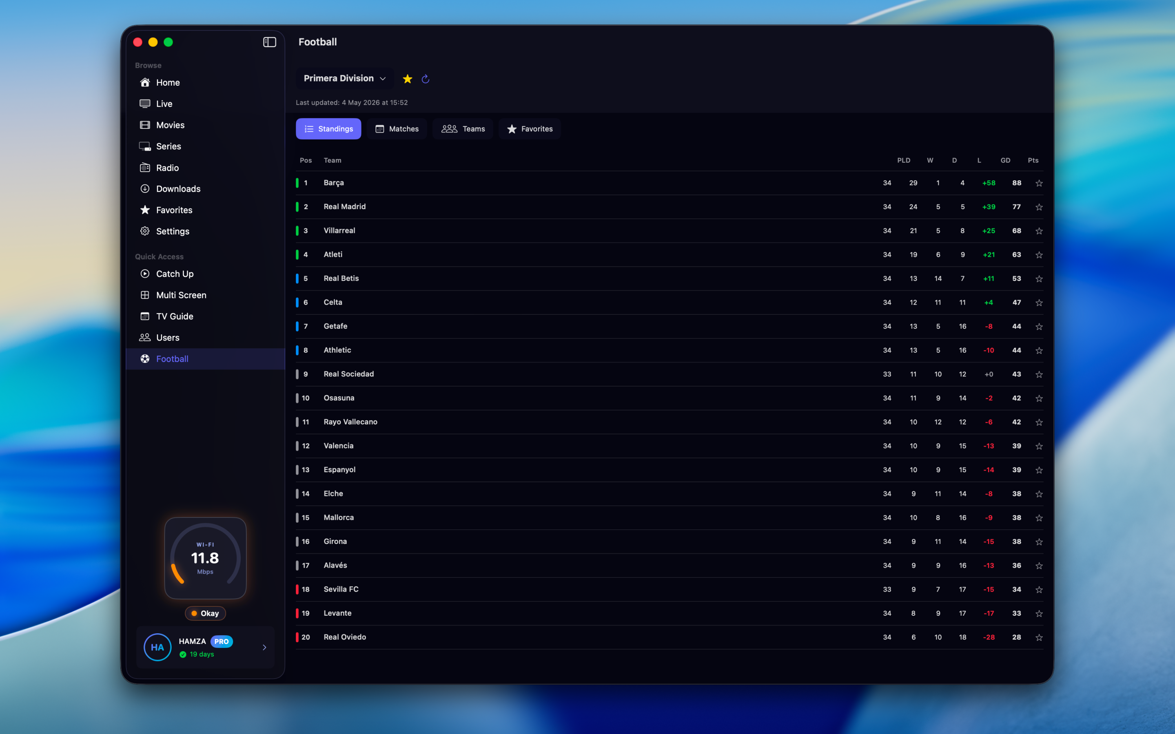Star the Getafe row
Viewport: 1175px width, 734px height.
pos(1039,327)
